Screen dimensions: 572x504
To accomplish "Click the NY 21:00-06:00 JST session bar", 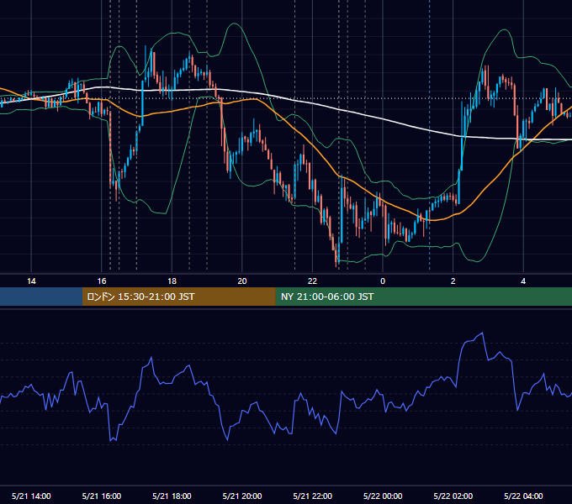I will pos(423,297).
